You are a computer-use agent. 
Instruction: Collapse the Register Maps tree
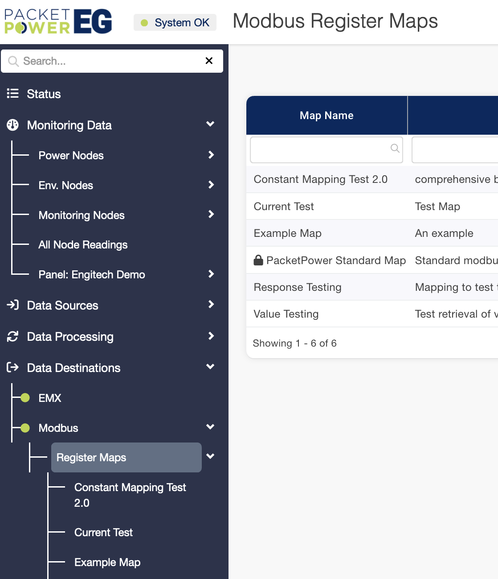(x=210, y=456)
